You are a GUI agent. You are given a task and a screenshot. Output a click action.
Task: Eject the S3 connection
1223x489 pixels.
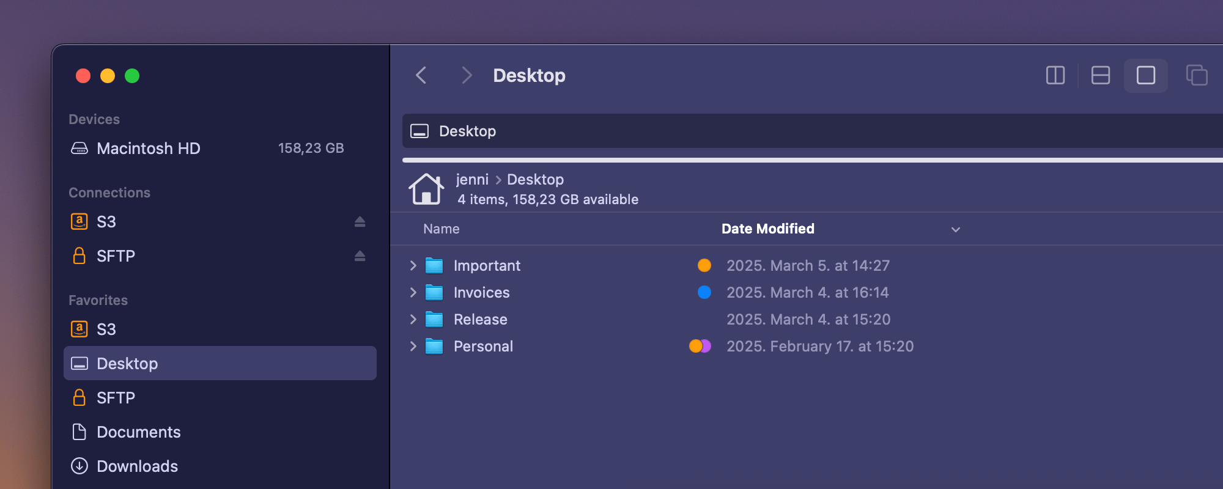(x=360, y=222)
